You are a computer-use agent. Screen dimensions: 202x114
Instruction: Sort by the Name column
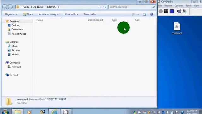point(40,20)
